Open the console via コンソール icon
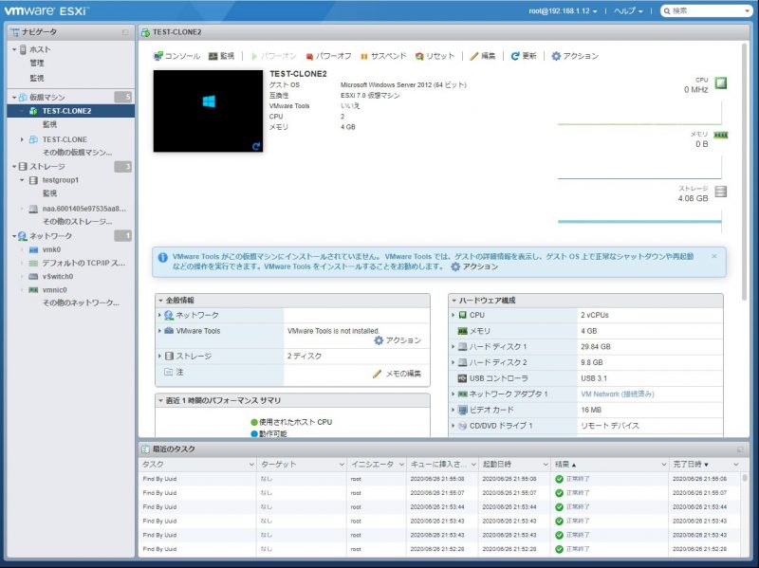 (x=157, y=56)
